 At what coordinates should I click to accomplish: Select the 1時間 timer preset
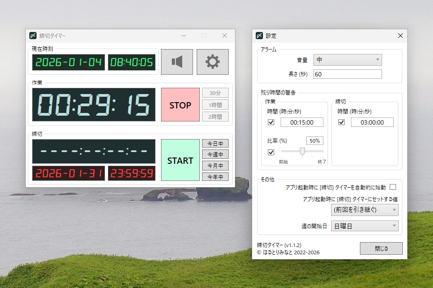pos(215,104)
